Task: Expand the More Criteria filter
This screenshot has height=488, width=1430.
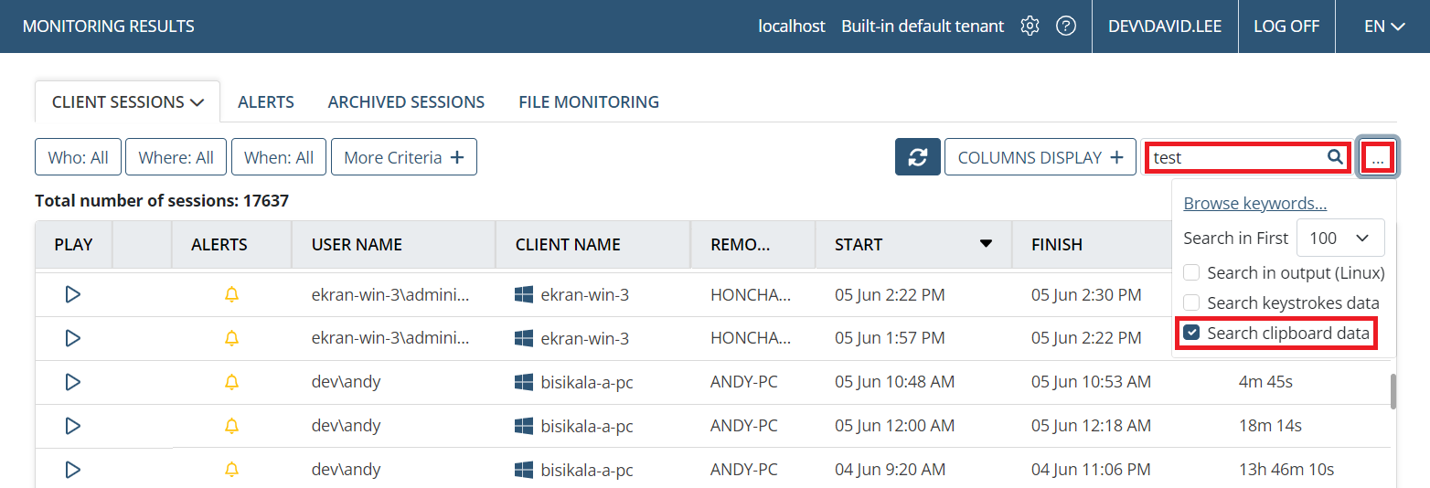Action: point(403,157)
